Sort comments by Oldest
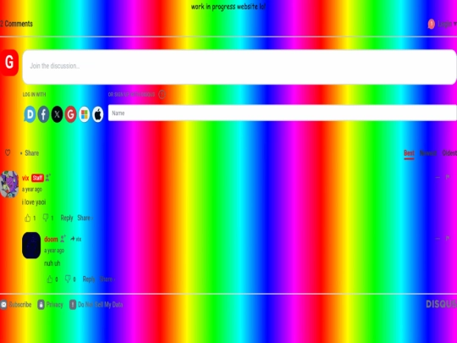The image size is (457, 343). pos(449,153)
